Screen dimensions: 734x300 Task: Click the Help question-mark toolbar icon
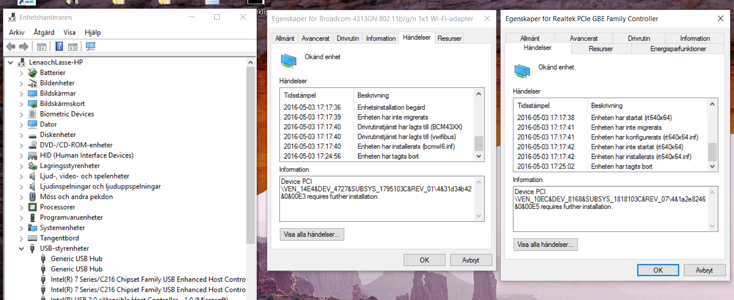pyautogui.click(x=59, y=46)
